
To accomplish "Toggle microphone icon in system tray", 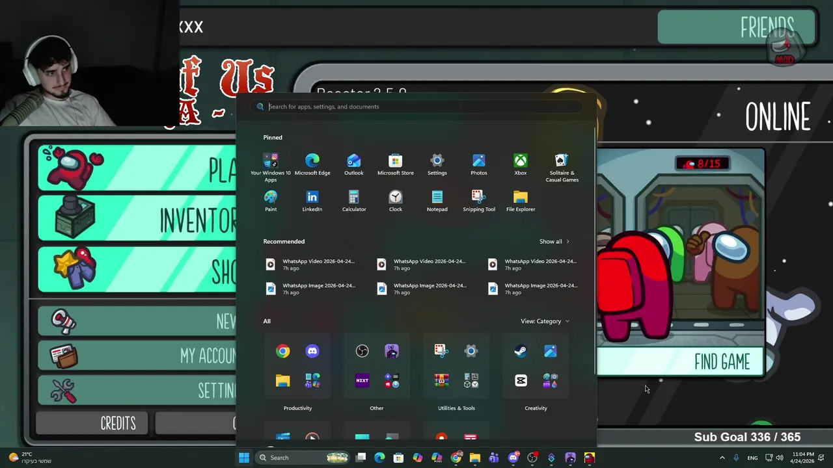I will (736, 458).
